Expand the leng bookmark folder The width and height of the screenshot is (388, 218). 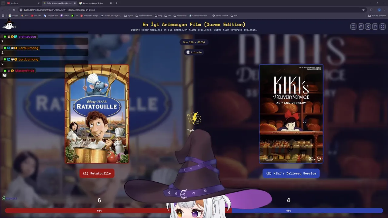158,15
